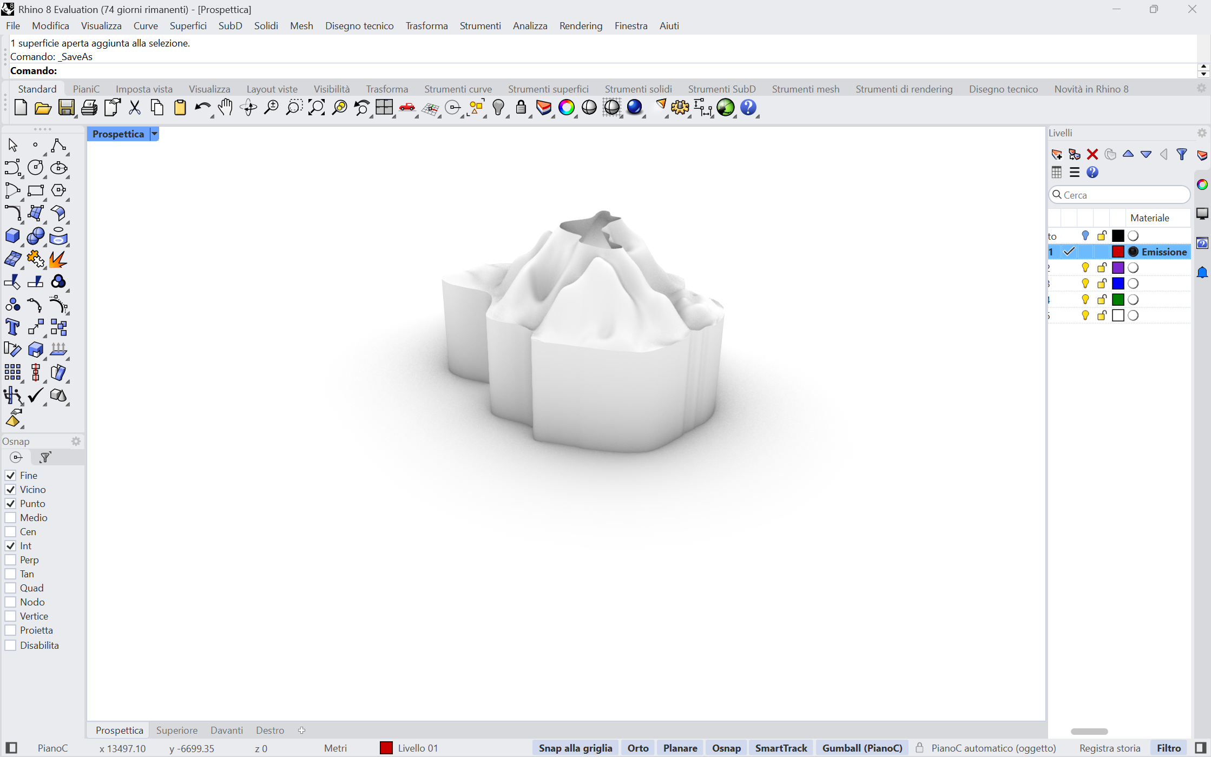Click the blue layer color swatch
This screenshot has width=1211, height=757.
click(x=1118, y=284)
